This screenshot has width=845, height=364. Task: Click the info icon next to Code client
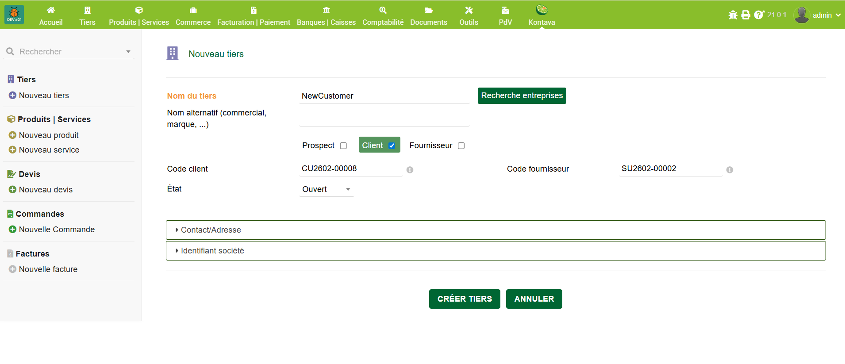[x=410, y=170]
